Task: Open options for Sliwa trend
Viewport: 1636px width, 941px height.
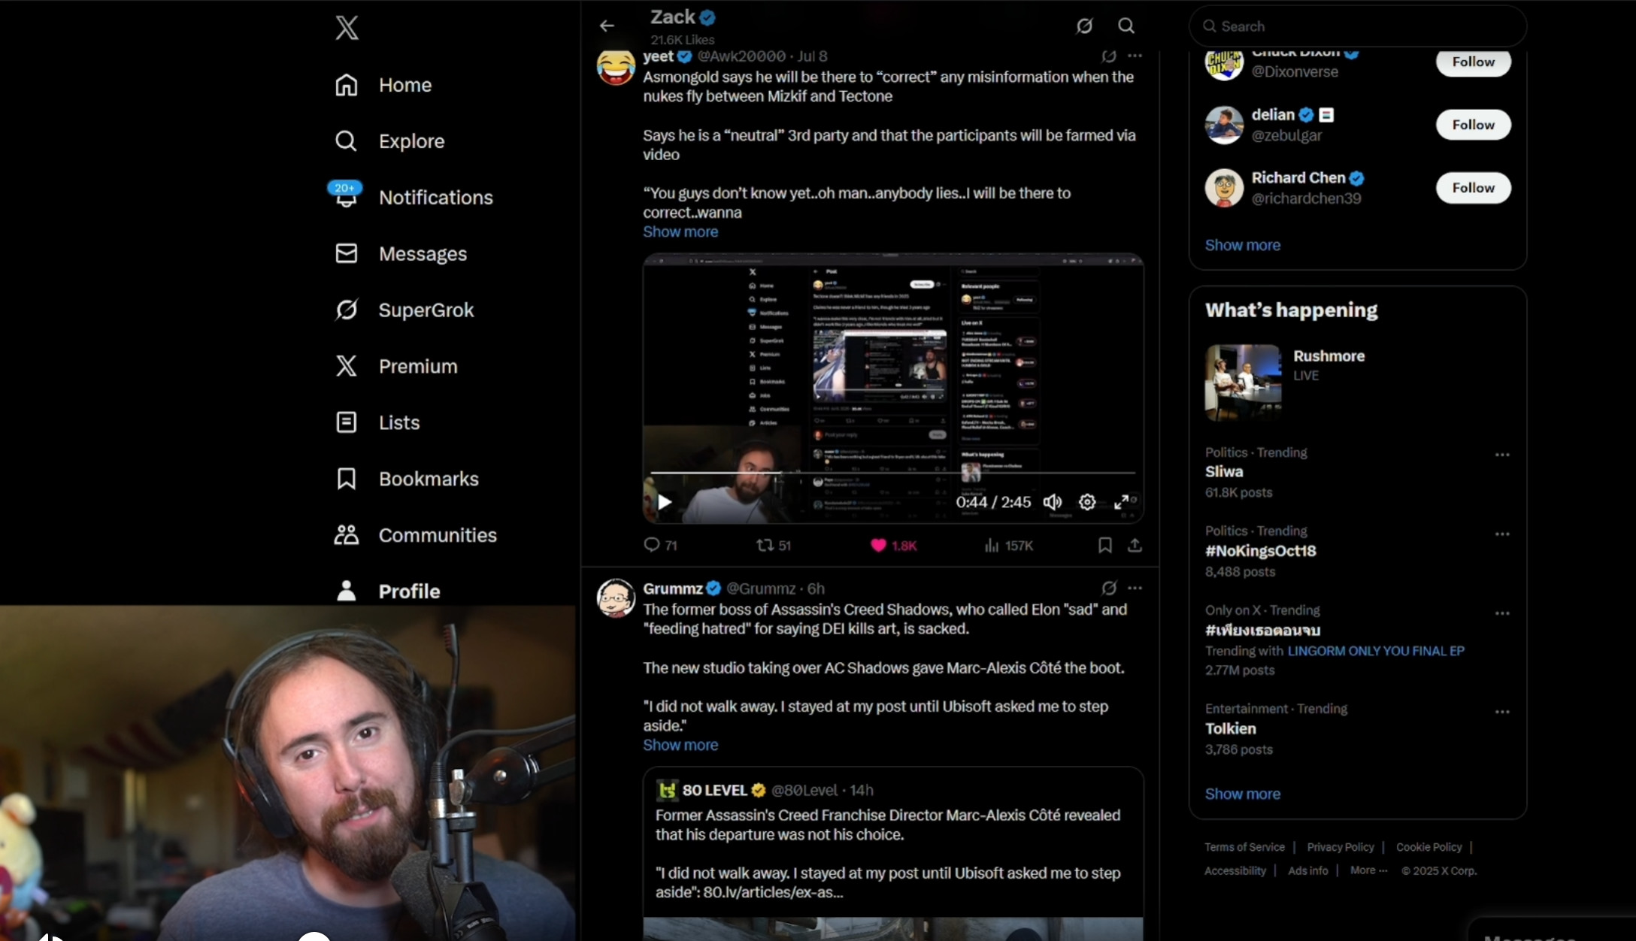Action: point(1501,455)
